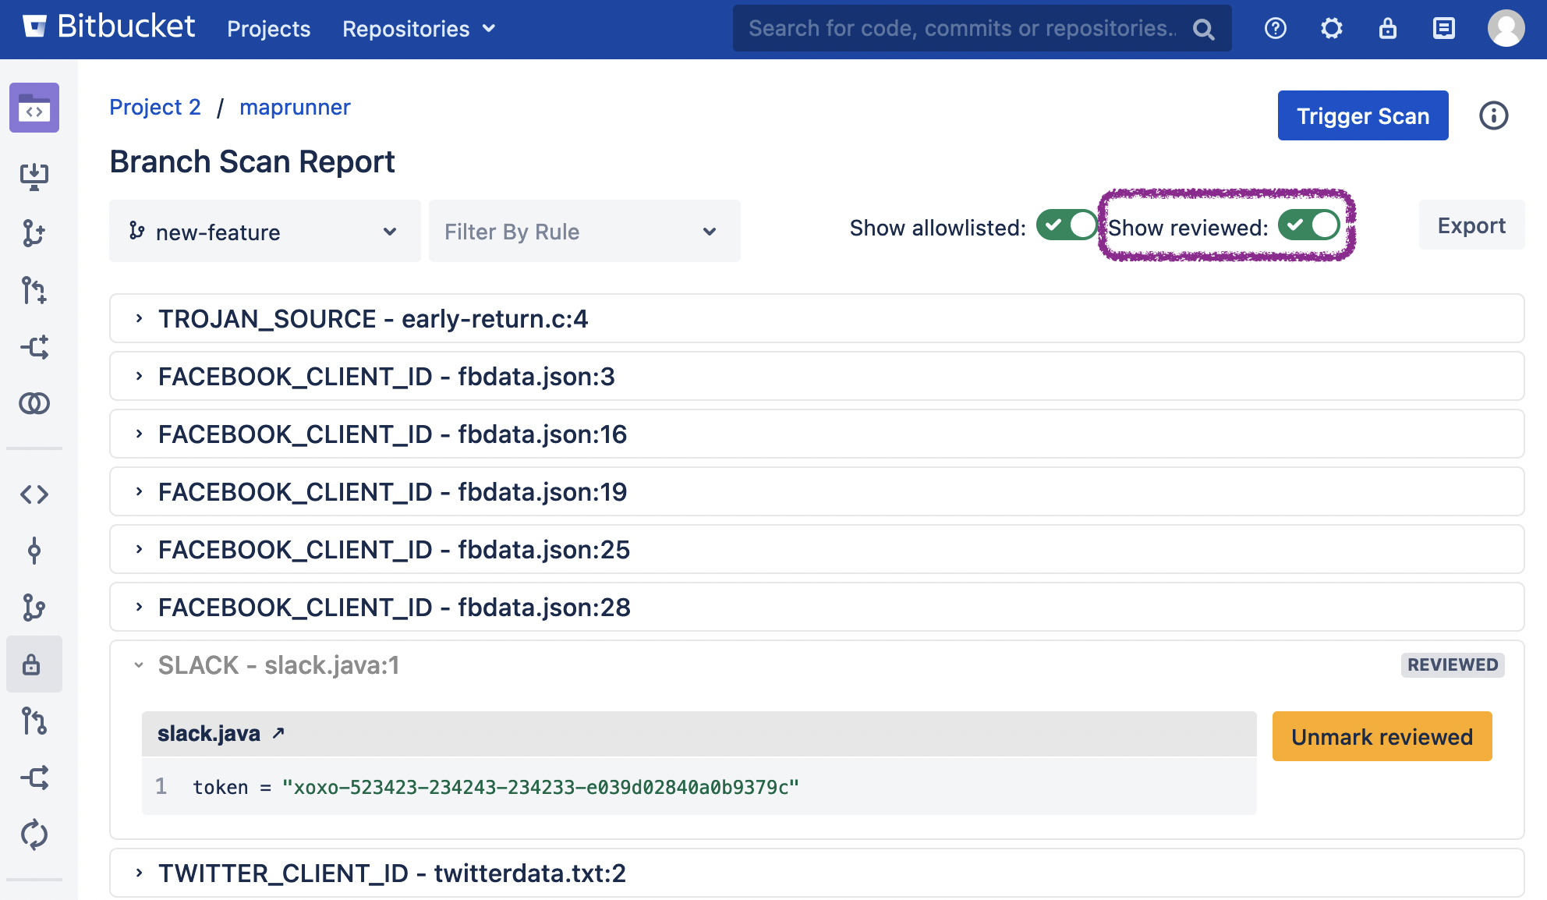Click the create branch sidebar icon
The width and height of the screenshot is (1547, 900).
tap(34, 233)
